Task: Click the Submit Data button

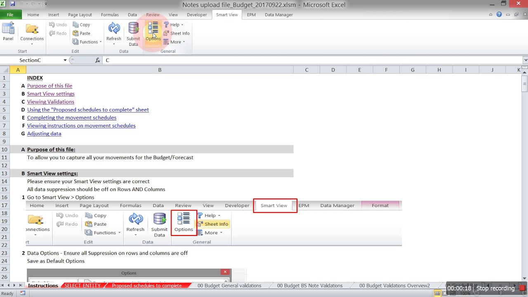Action: point(133,34)
